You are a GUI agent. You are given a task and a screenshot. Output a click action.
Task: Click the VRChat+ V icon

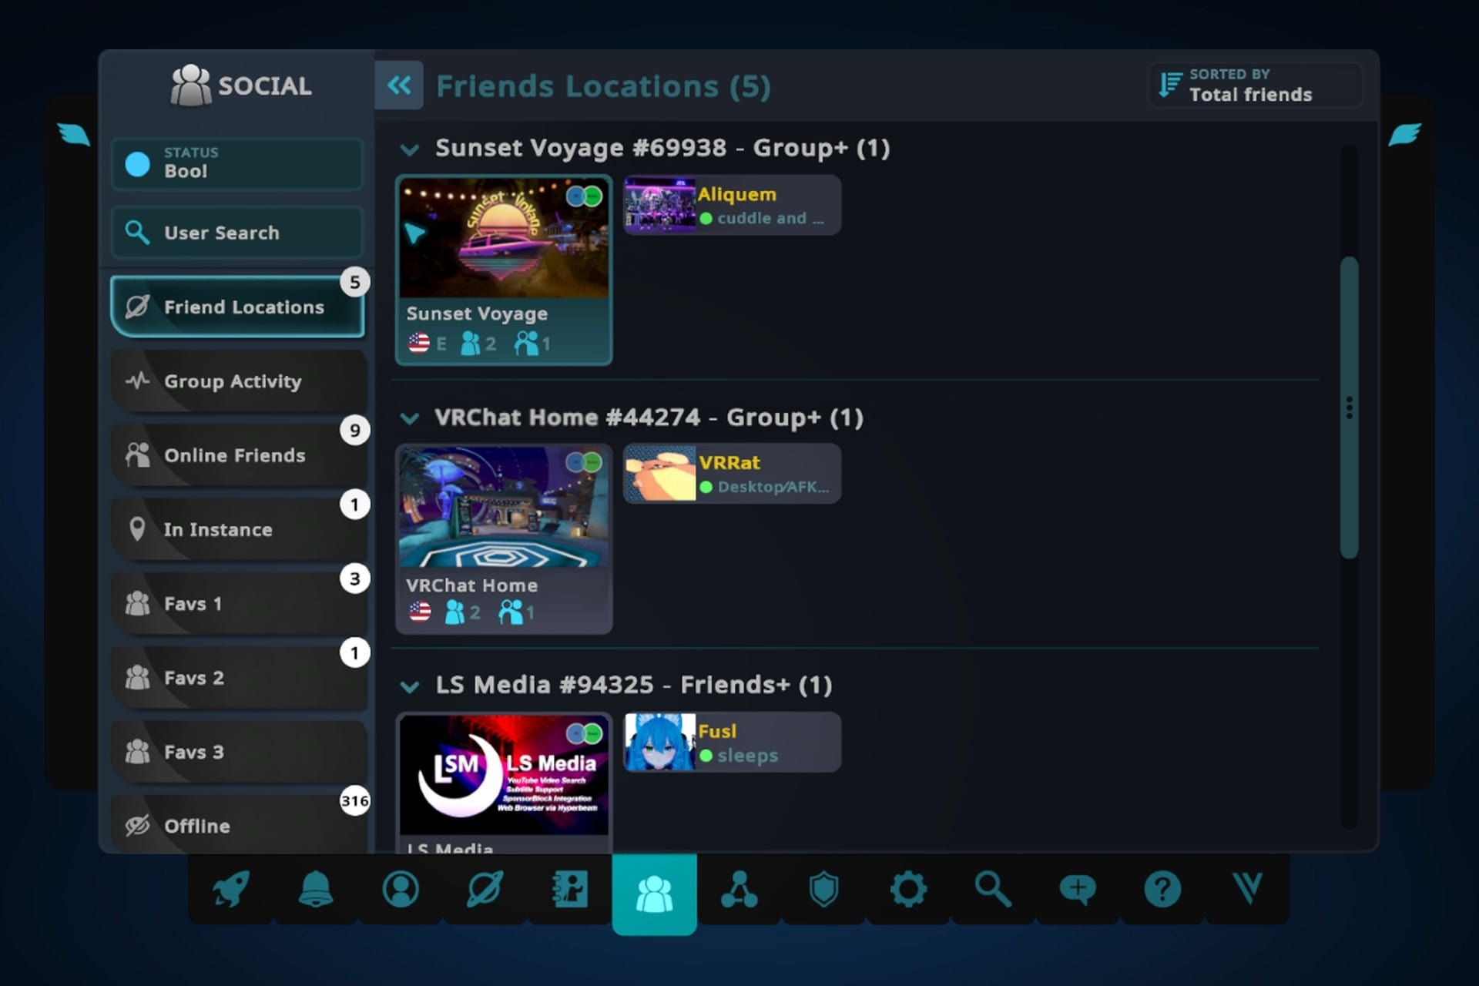[1246, 890]
